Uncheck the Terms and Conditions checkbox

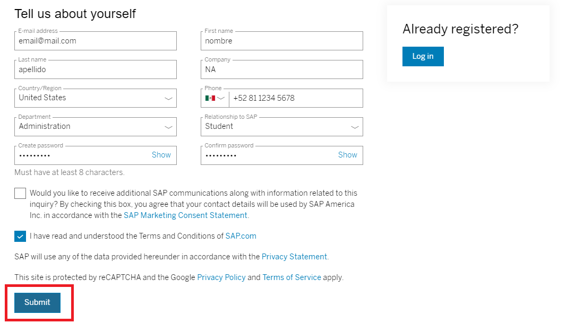pos(20,236)
